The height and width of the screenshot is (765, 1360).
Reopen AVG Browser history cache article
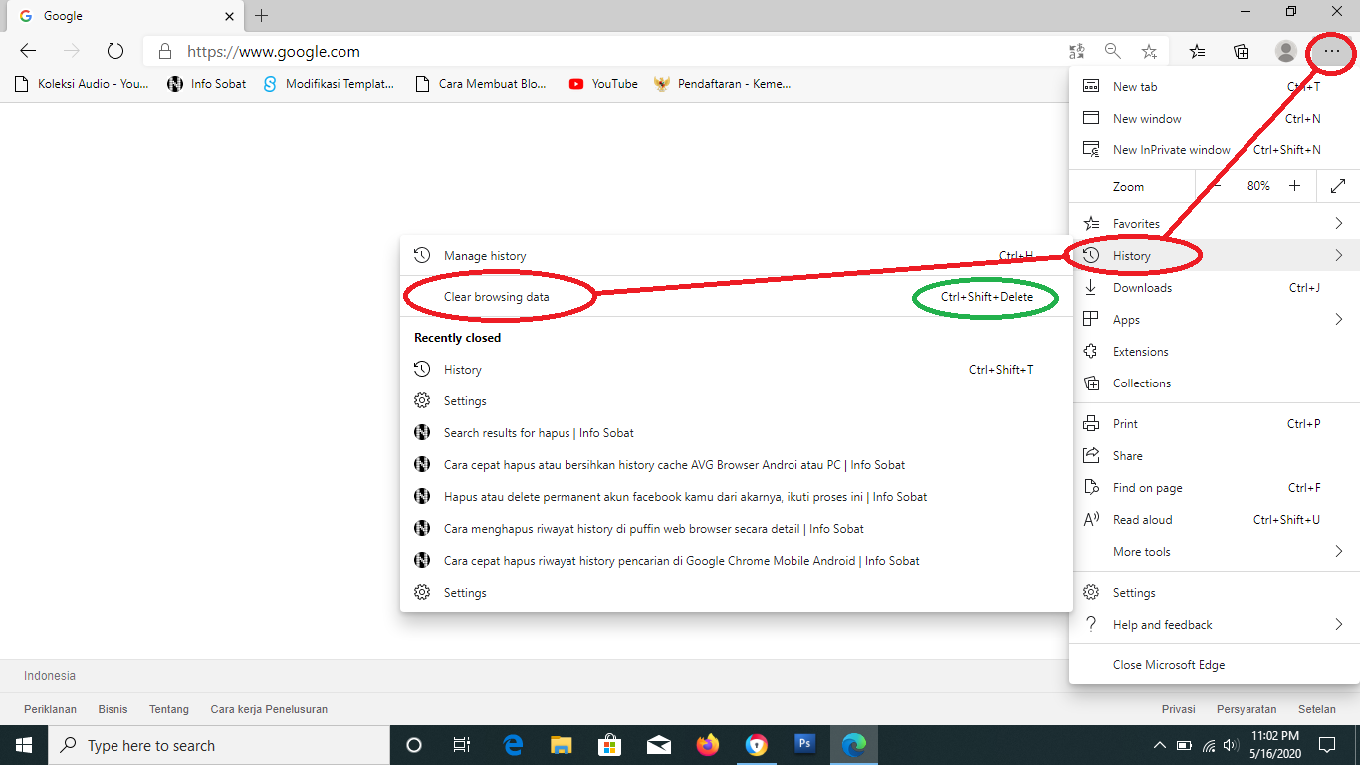pyautogui.click(x=737, y=465)
